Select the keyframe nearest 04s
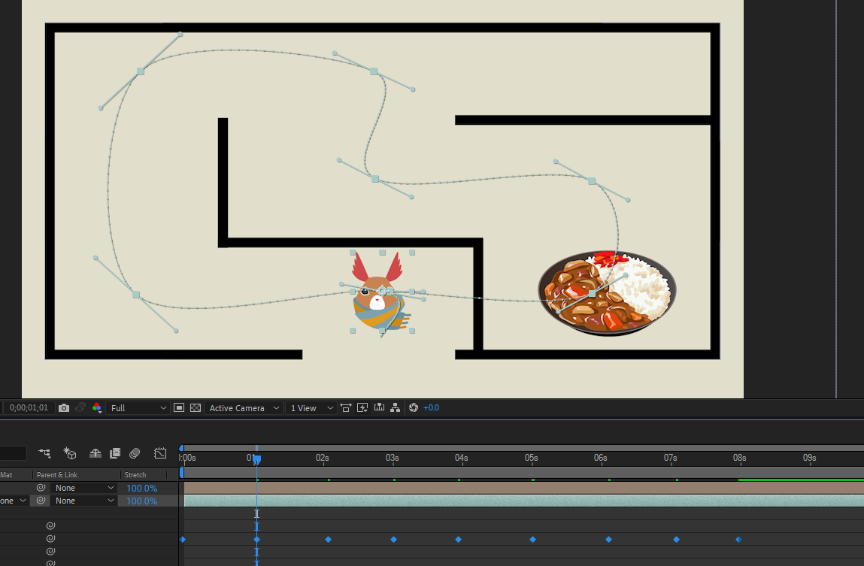The width and height of the screenshot is (864, 566). [459, 540]
